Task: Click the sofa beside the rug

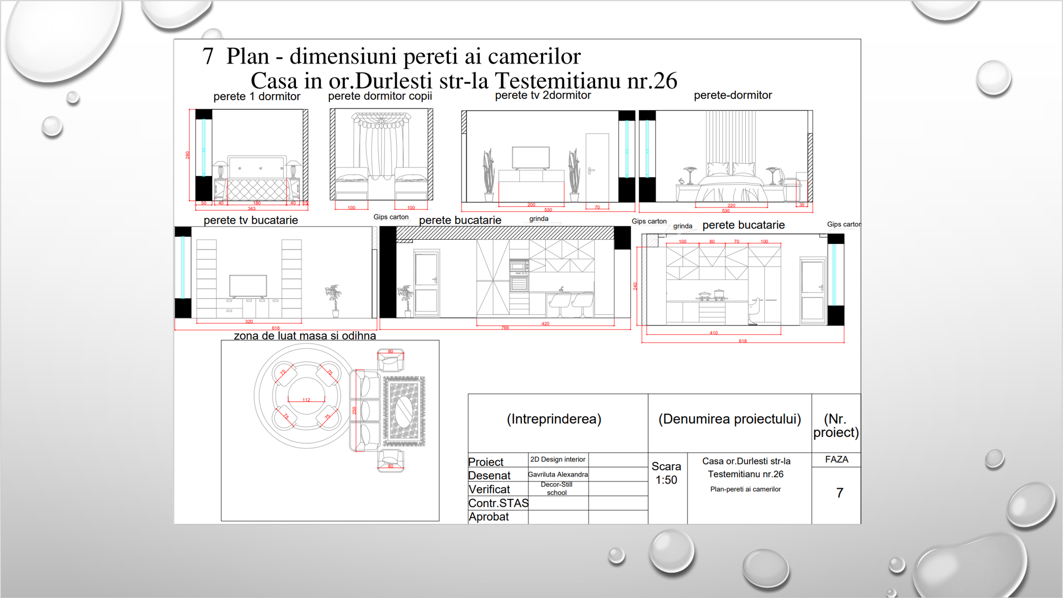Action: pyautogui.click(x=365, y=411)
